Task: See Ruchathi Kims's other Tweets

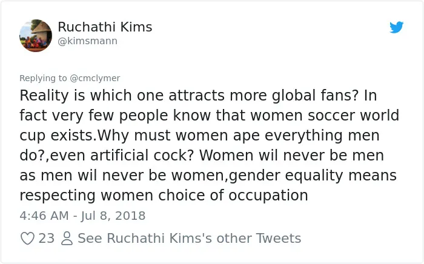Action: tap(189, 239)
